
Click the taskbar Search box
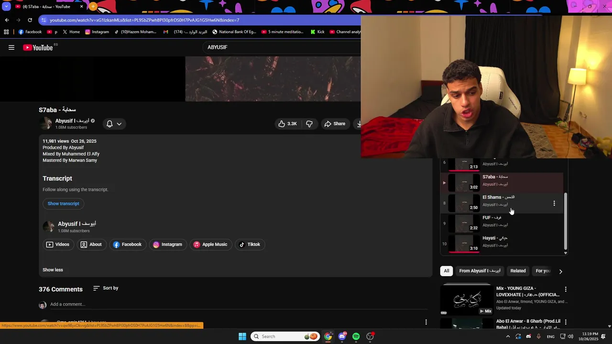click(286, 336)
